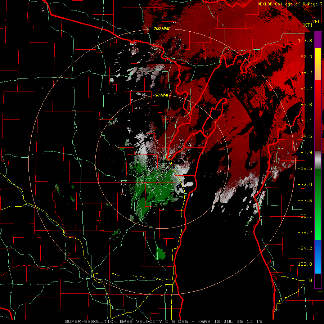
Task: Select the -78.7 velocity scale value
Action: point(305,233)
